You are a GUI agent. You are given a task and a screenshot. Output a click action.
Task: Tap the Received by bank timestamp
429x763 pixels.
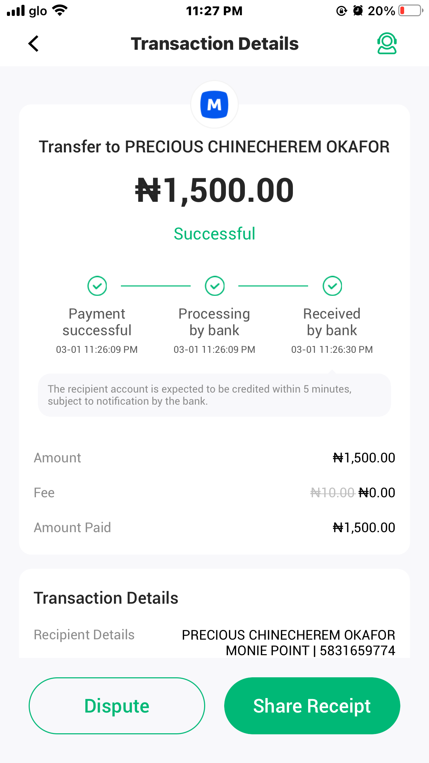332,350
